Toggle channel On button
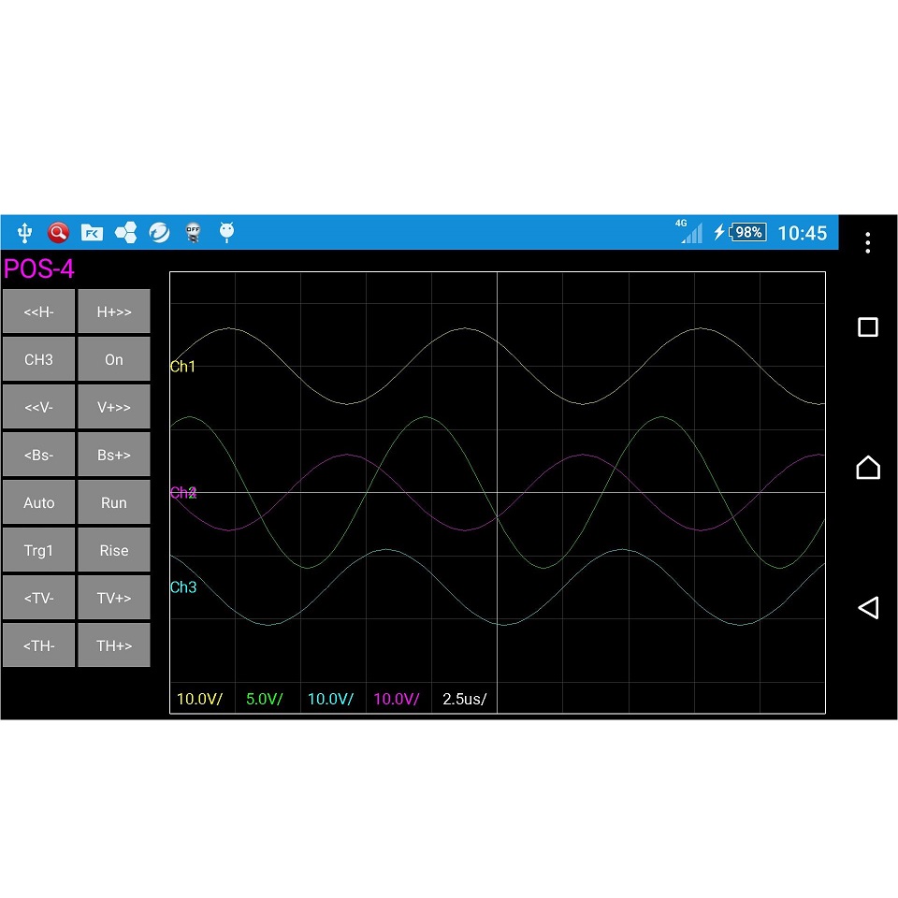The image size is (898, 898). click(114, 359)
